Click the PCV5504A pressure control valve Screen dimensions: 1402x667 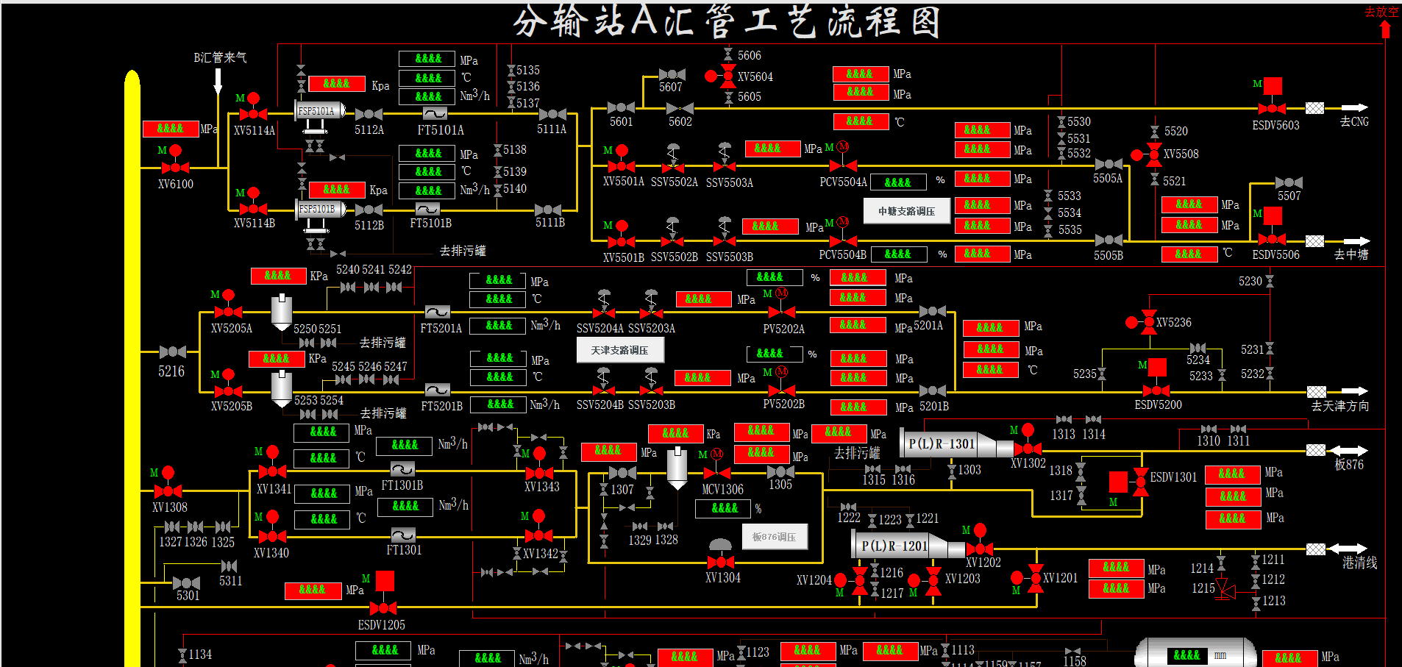coord(843,166)
